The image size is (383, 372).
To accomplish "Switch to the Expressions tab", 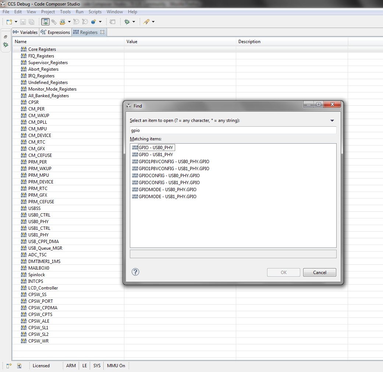I will coord(55,32).
